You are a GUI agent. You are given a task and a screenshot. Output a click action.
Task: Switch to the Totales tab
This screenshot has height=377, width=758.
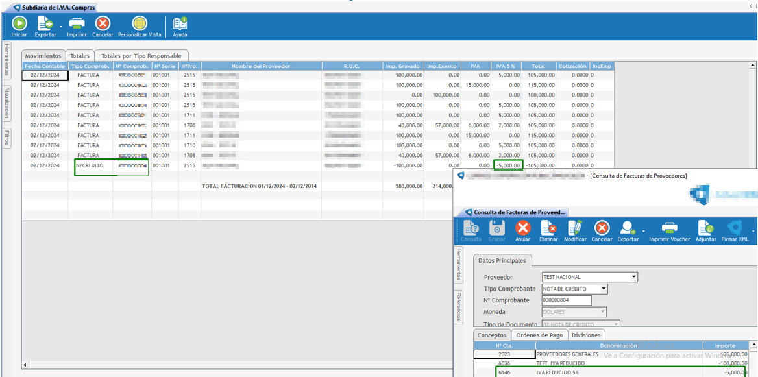click(80, 56)
